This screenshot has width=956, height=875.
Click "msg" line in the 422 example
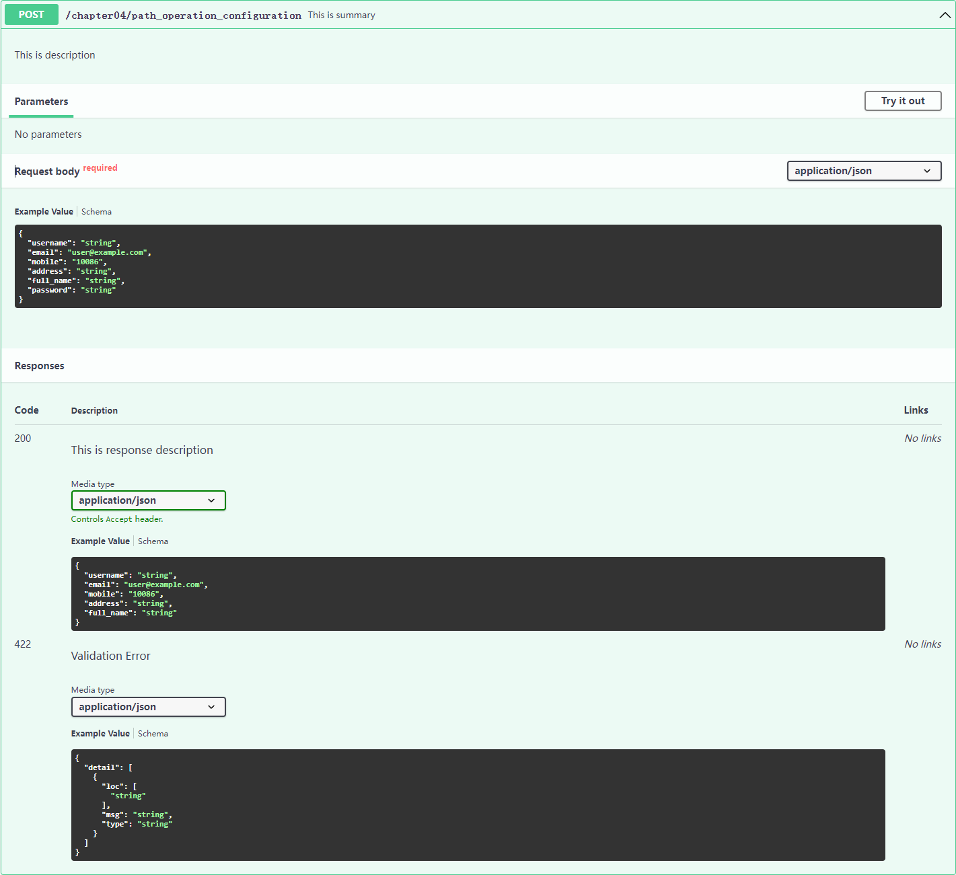[x=137, y=815]
